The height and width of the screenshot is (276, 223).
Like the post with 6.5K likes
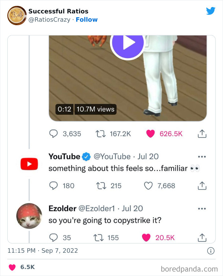[x=13, y=267]
